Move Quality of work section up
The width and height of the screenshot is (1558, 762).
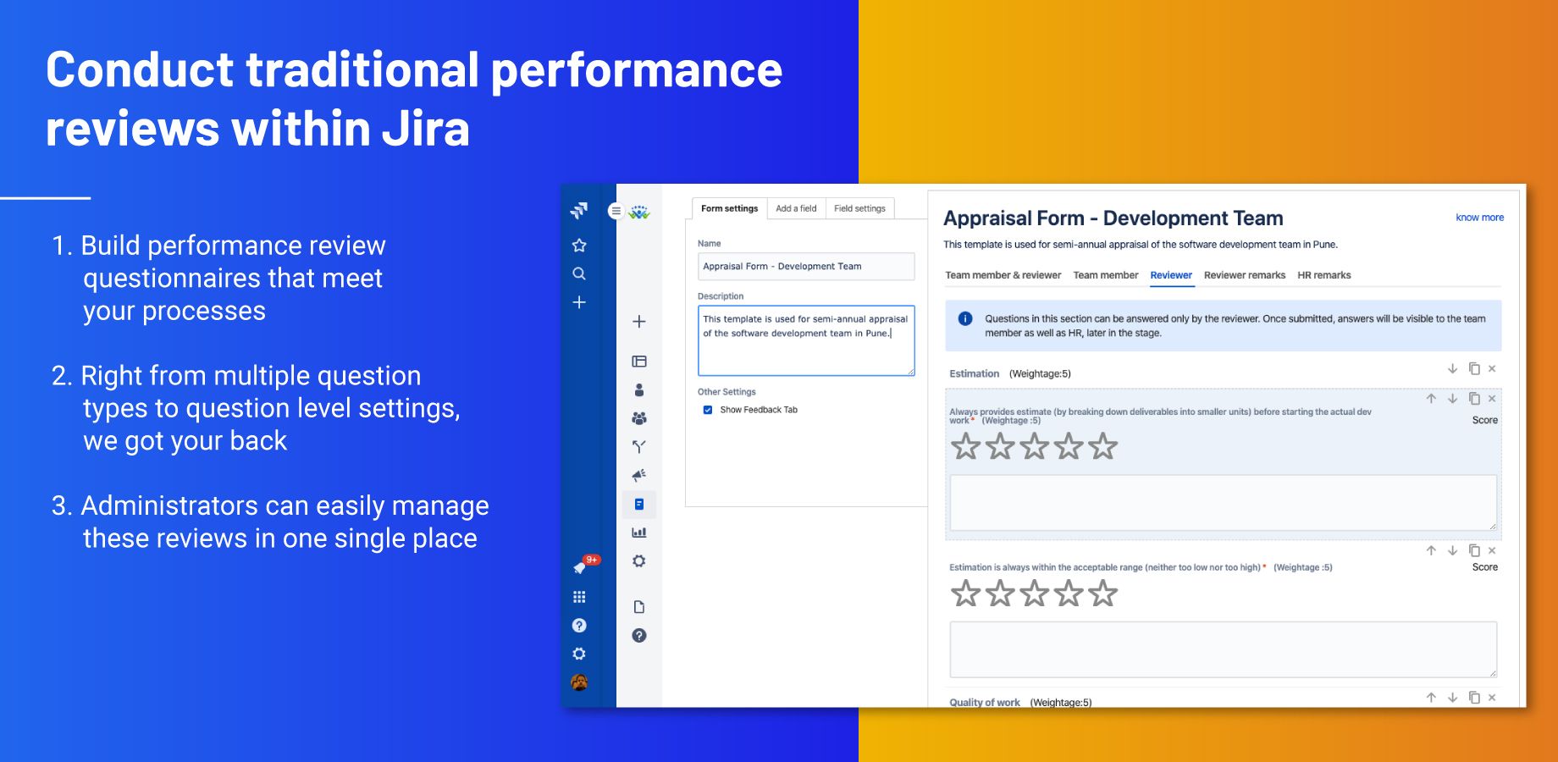pyautogui.click(x=1431, y=698)
